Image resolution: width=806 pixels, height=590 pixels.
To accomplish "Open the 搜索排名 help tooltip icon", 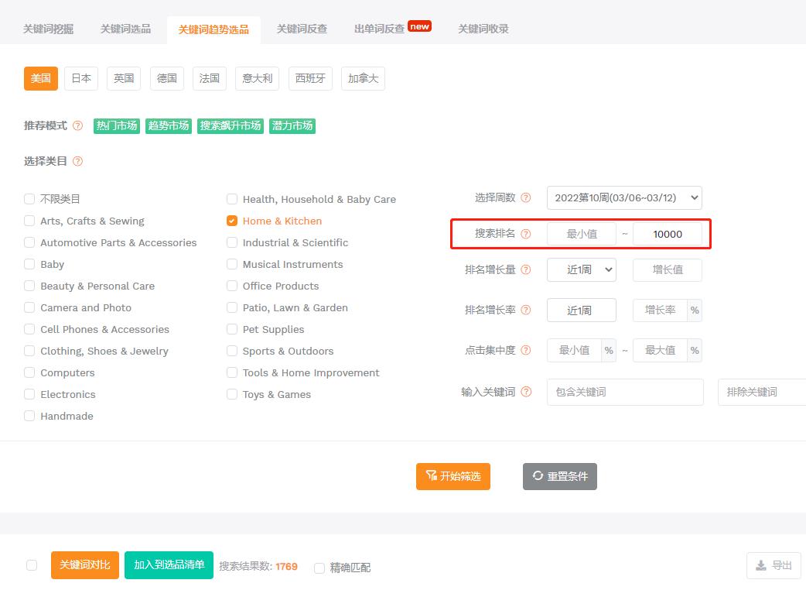I will pyautogui.click(x=527, y=233).
